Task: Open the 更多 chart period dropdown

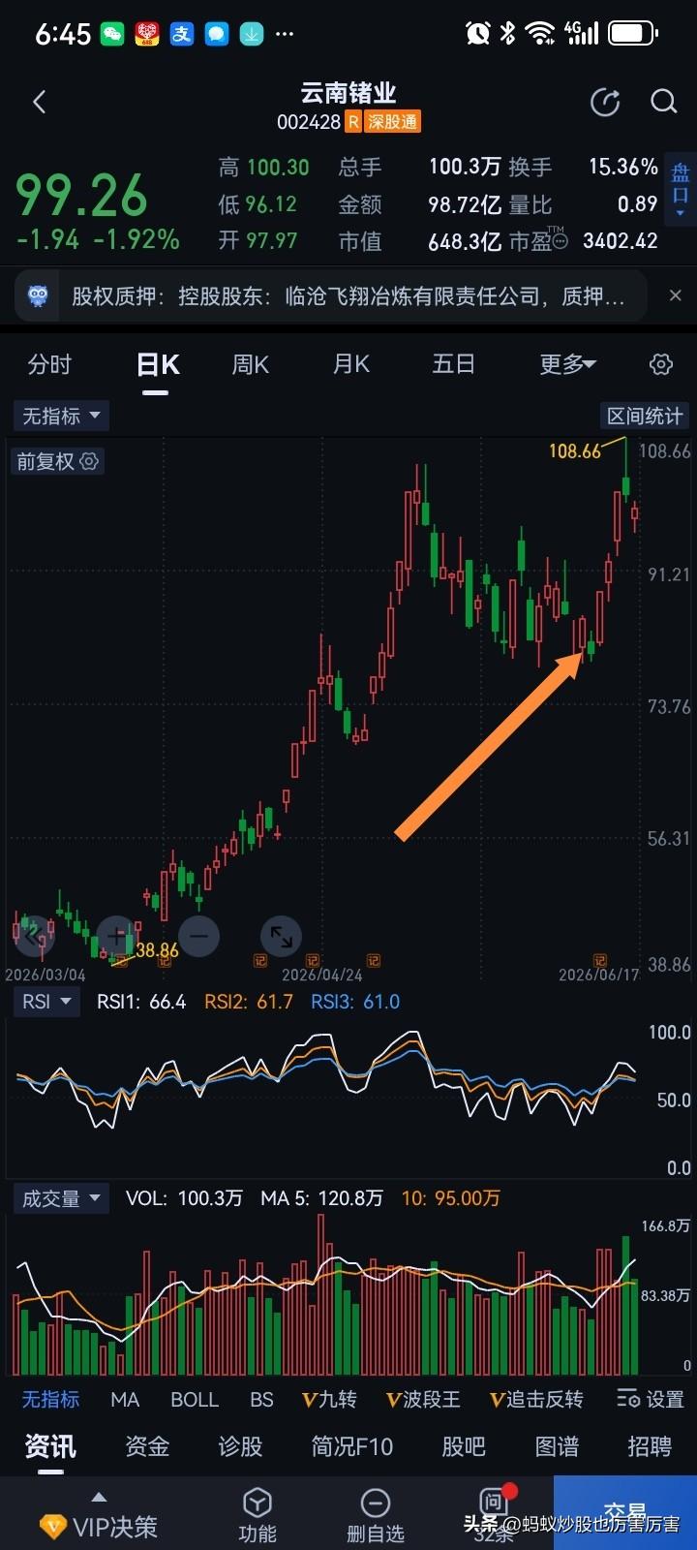Action: (567, 364)
